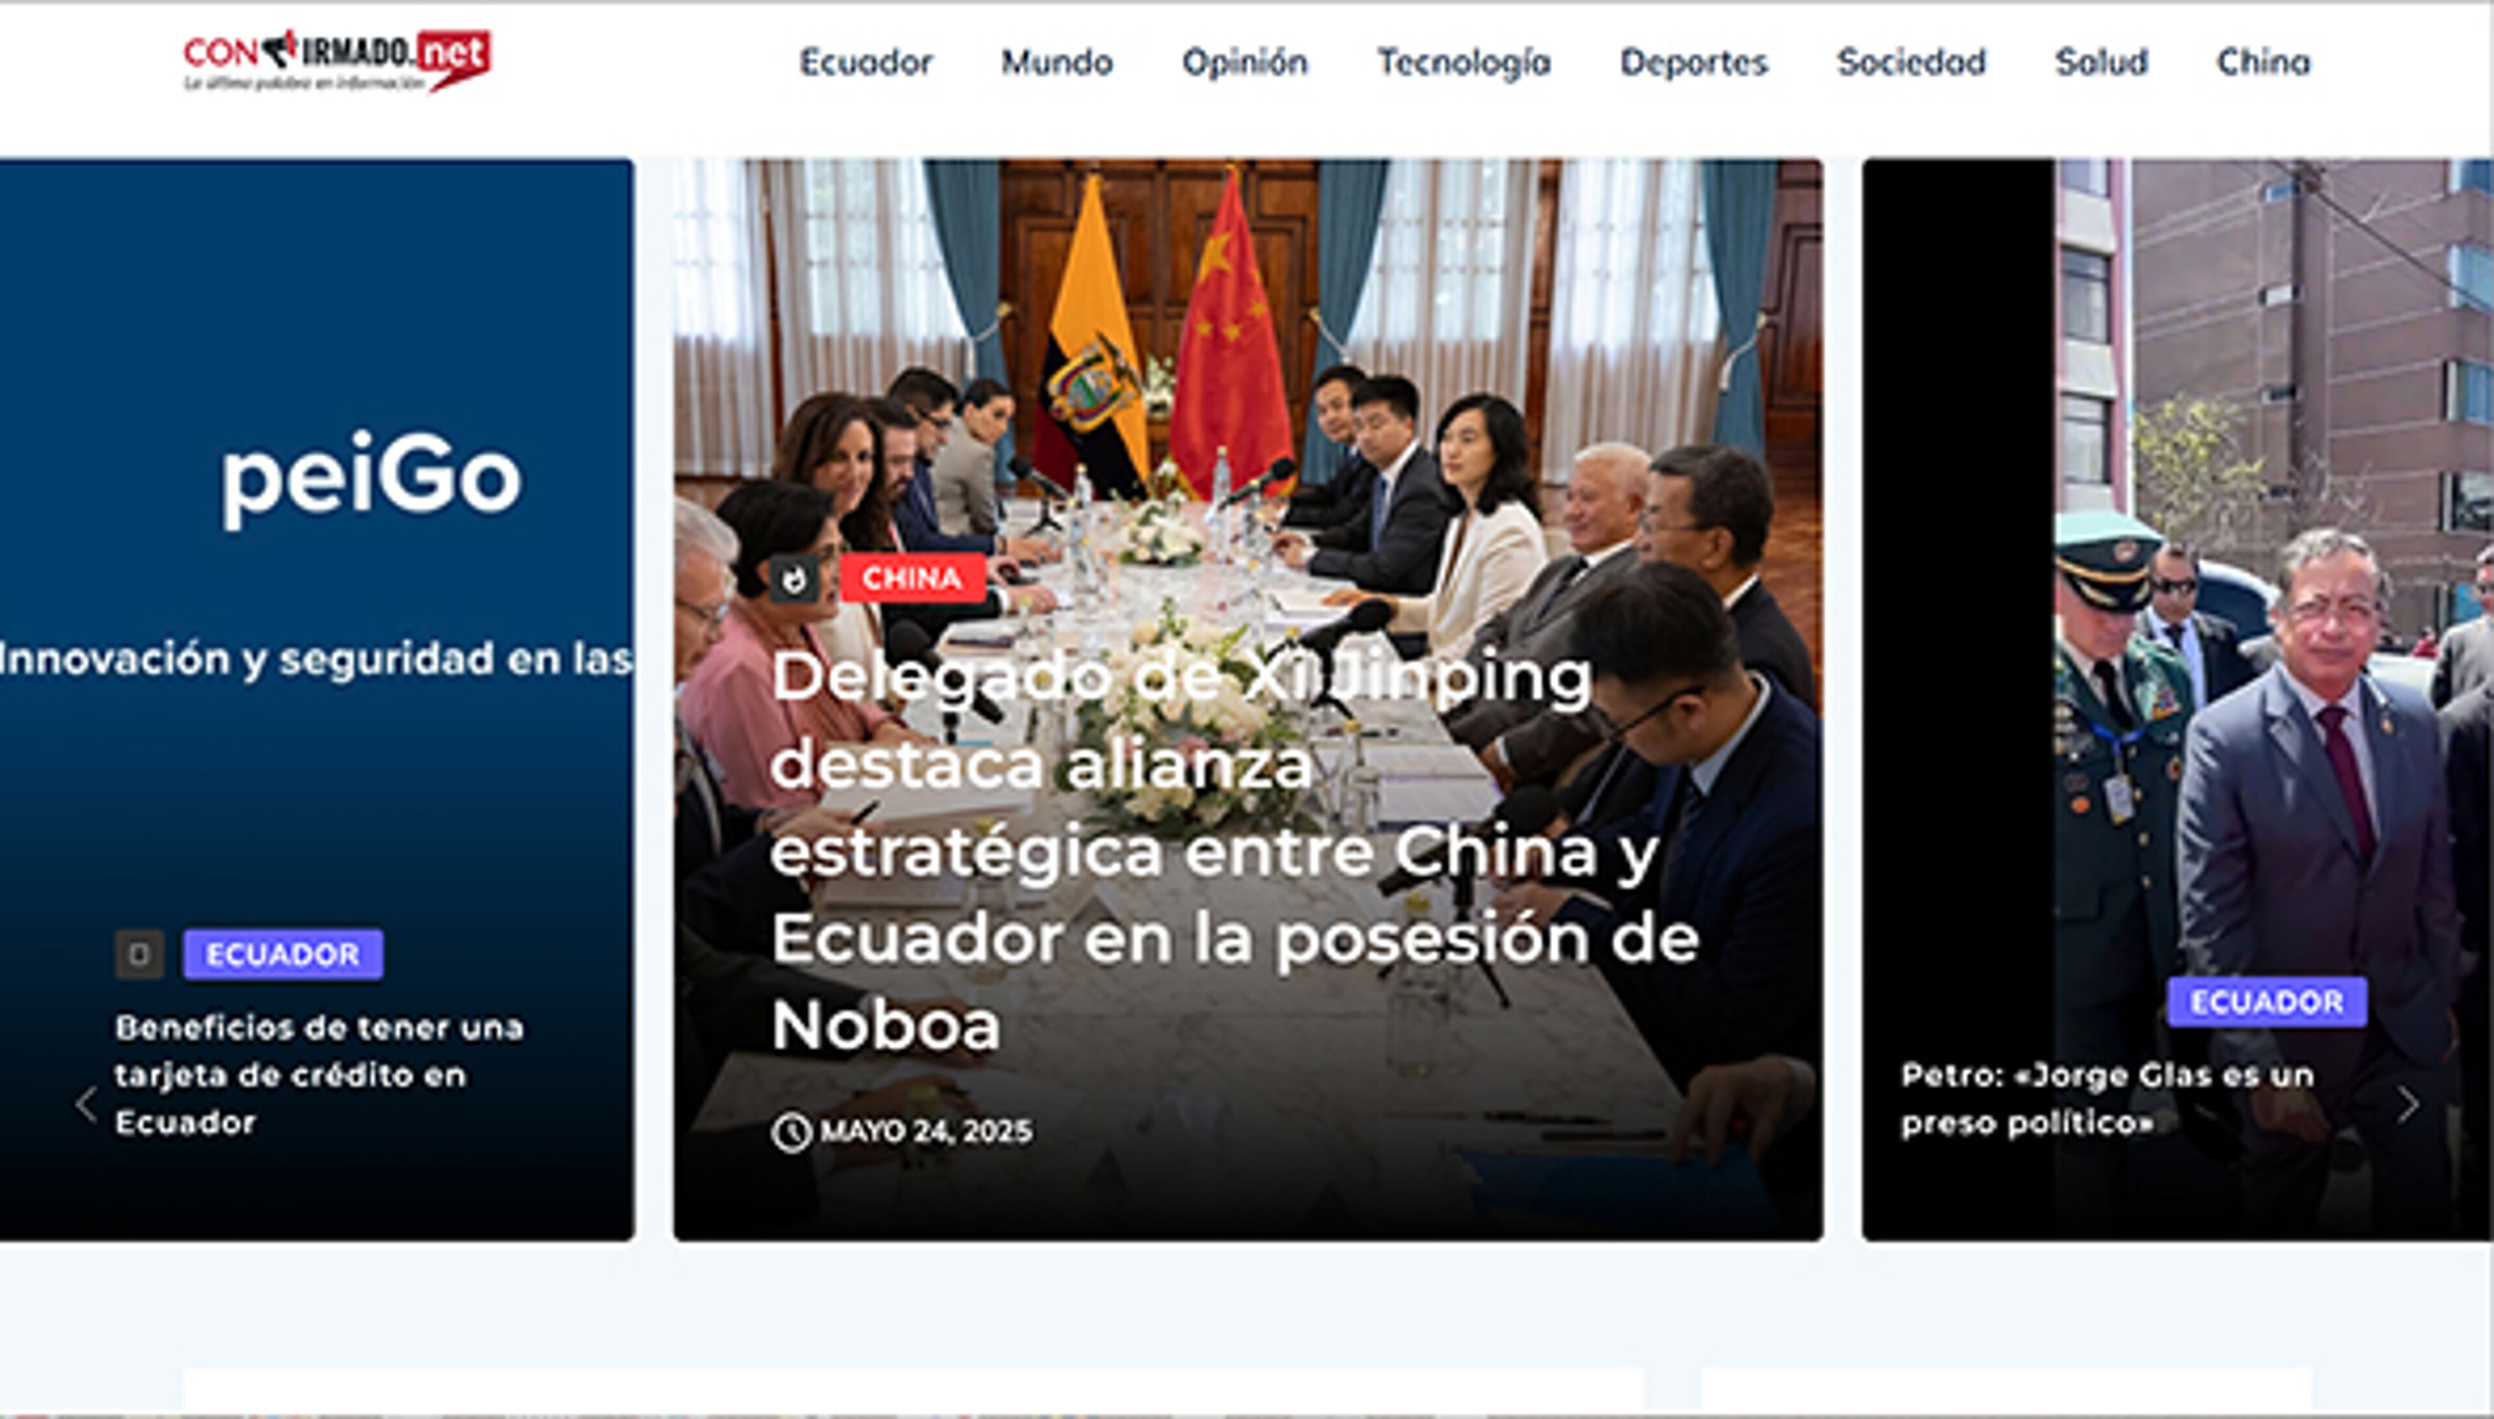Click the China navigation item
The height and width of the screenshot is (1419, 2494).
[x=2263, y=64]
